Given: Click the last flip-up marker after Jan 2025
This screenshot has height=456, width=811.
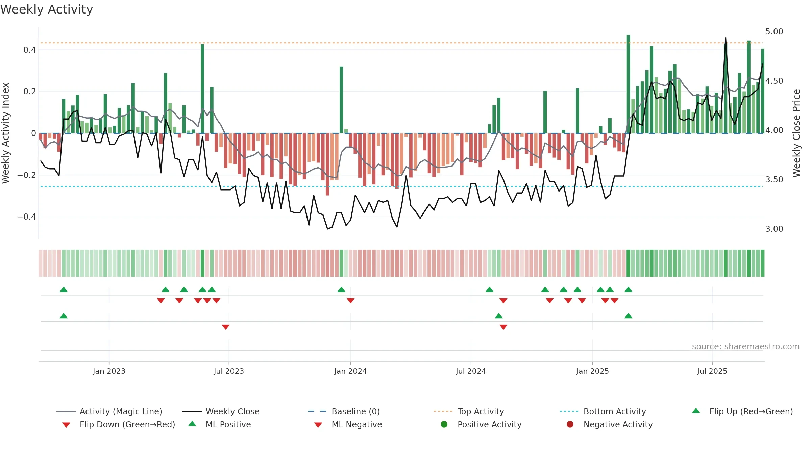Looking at the screenshot, I should point(629,289).
